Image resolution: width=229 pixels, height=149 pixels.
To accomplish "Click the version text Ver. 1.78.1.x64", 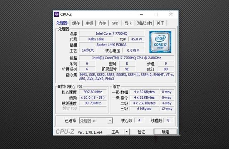I will click(90, 132).
